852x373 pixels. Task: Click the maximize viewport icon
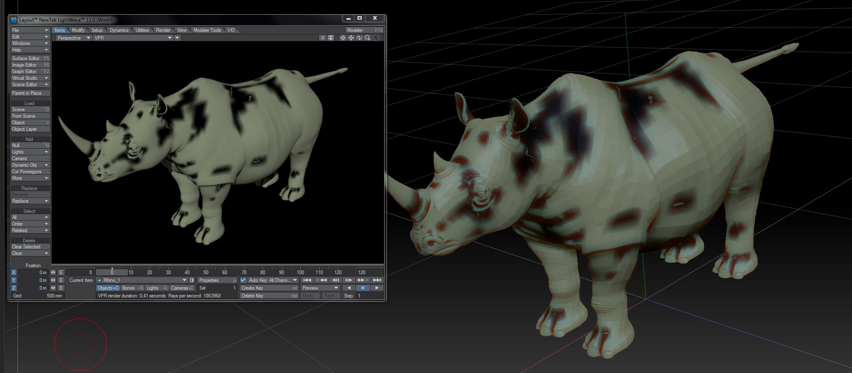[x=376, y=38]
